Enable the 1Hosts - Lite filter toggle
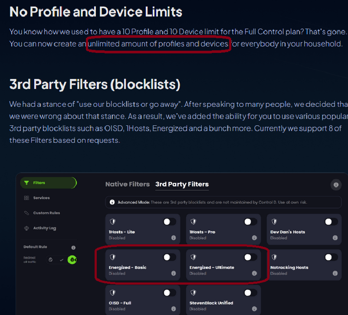This screenshot has height=315, width=348. click(x=170, y=222)
